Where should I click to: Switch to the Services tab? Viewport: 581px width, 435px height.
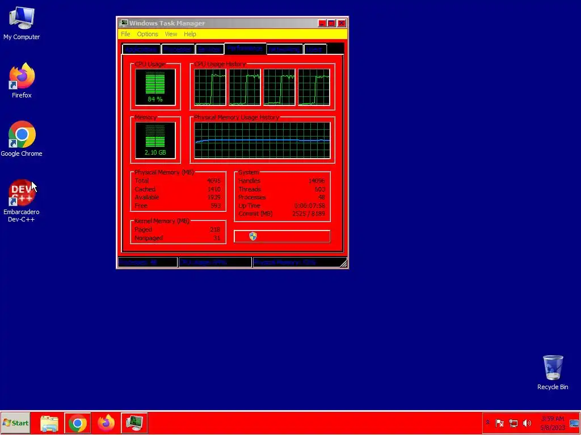click(x=209, y=49)
